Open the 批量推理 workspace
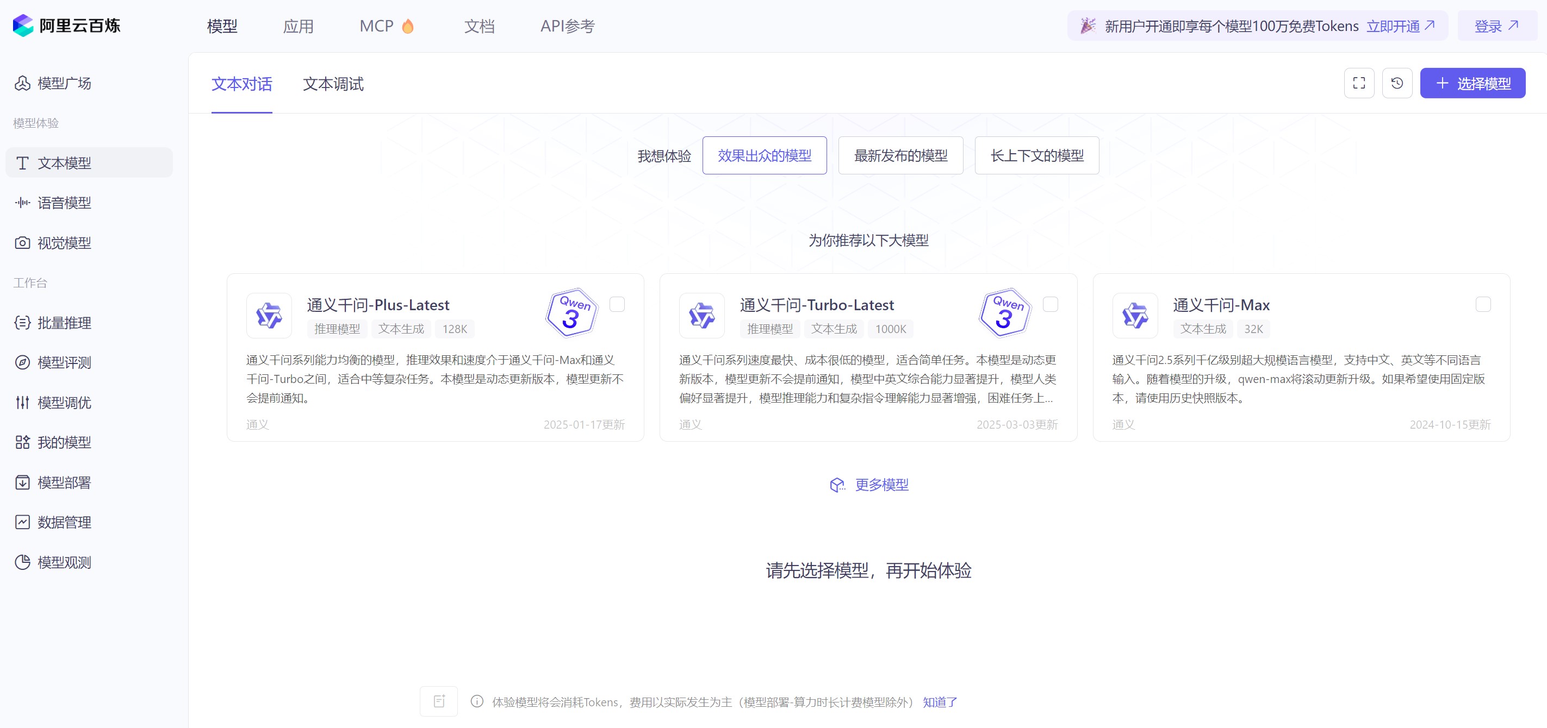Image resolution: width=1547 pixels, height=728 pixels. point(63,323)
